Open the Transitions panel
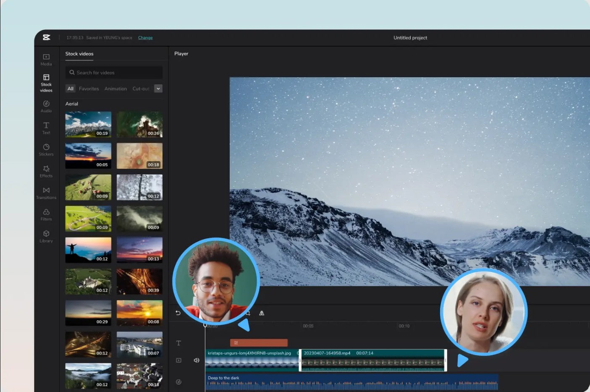The height and width of the screenshot is (392, 590). pyautogui.click(x=46, y=193)
